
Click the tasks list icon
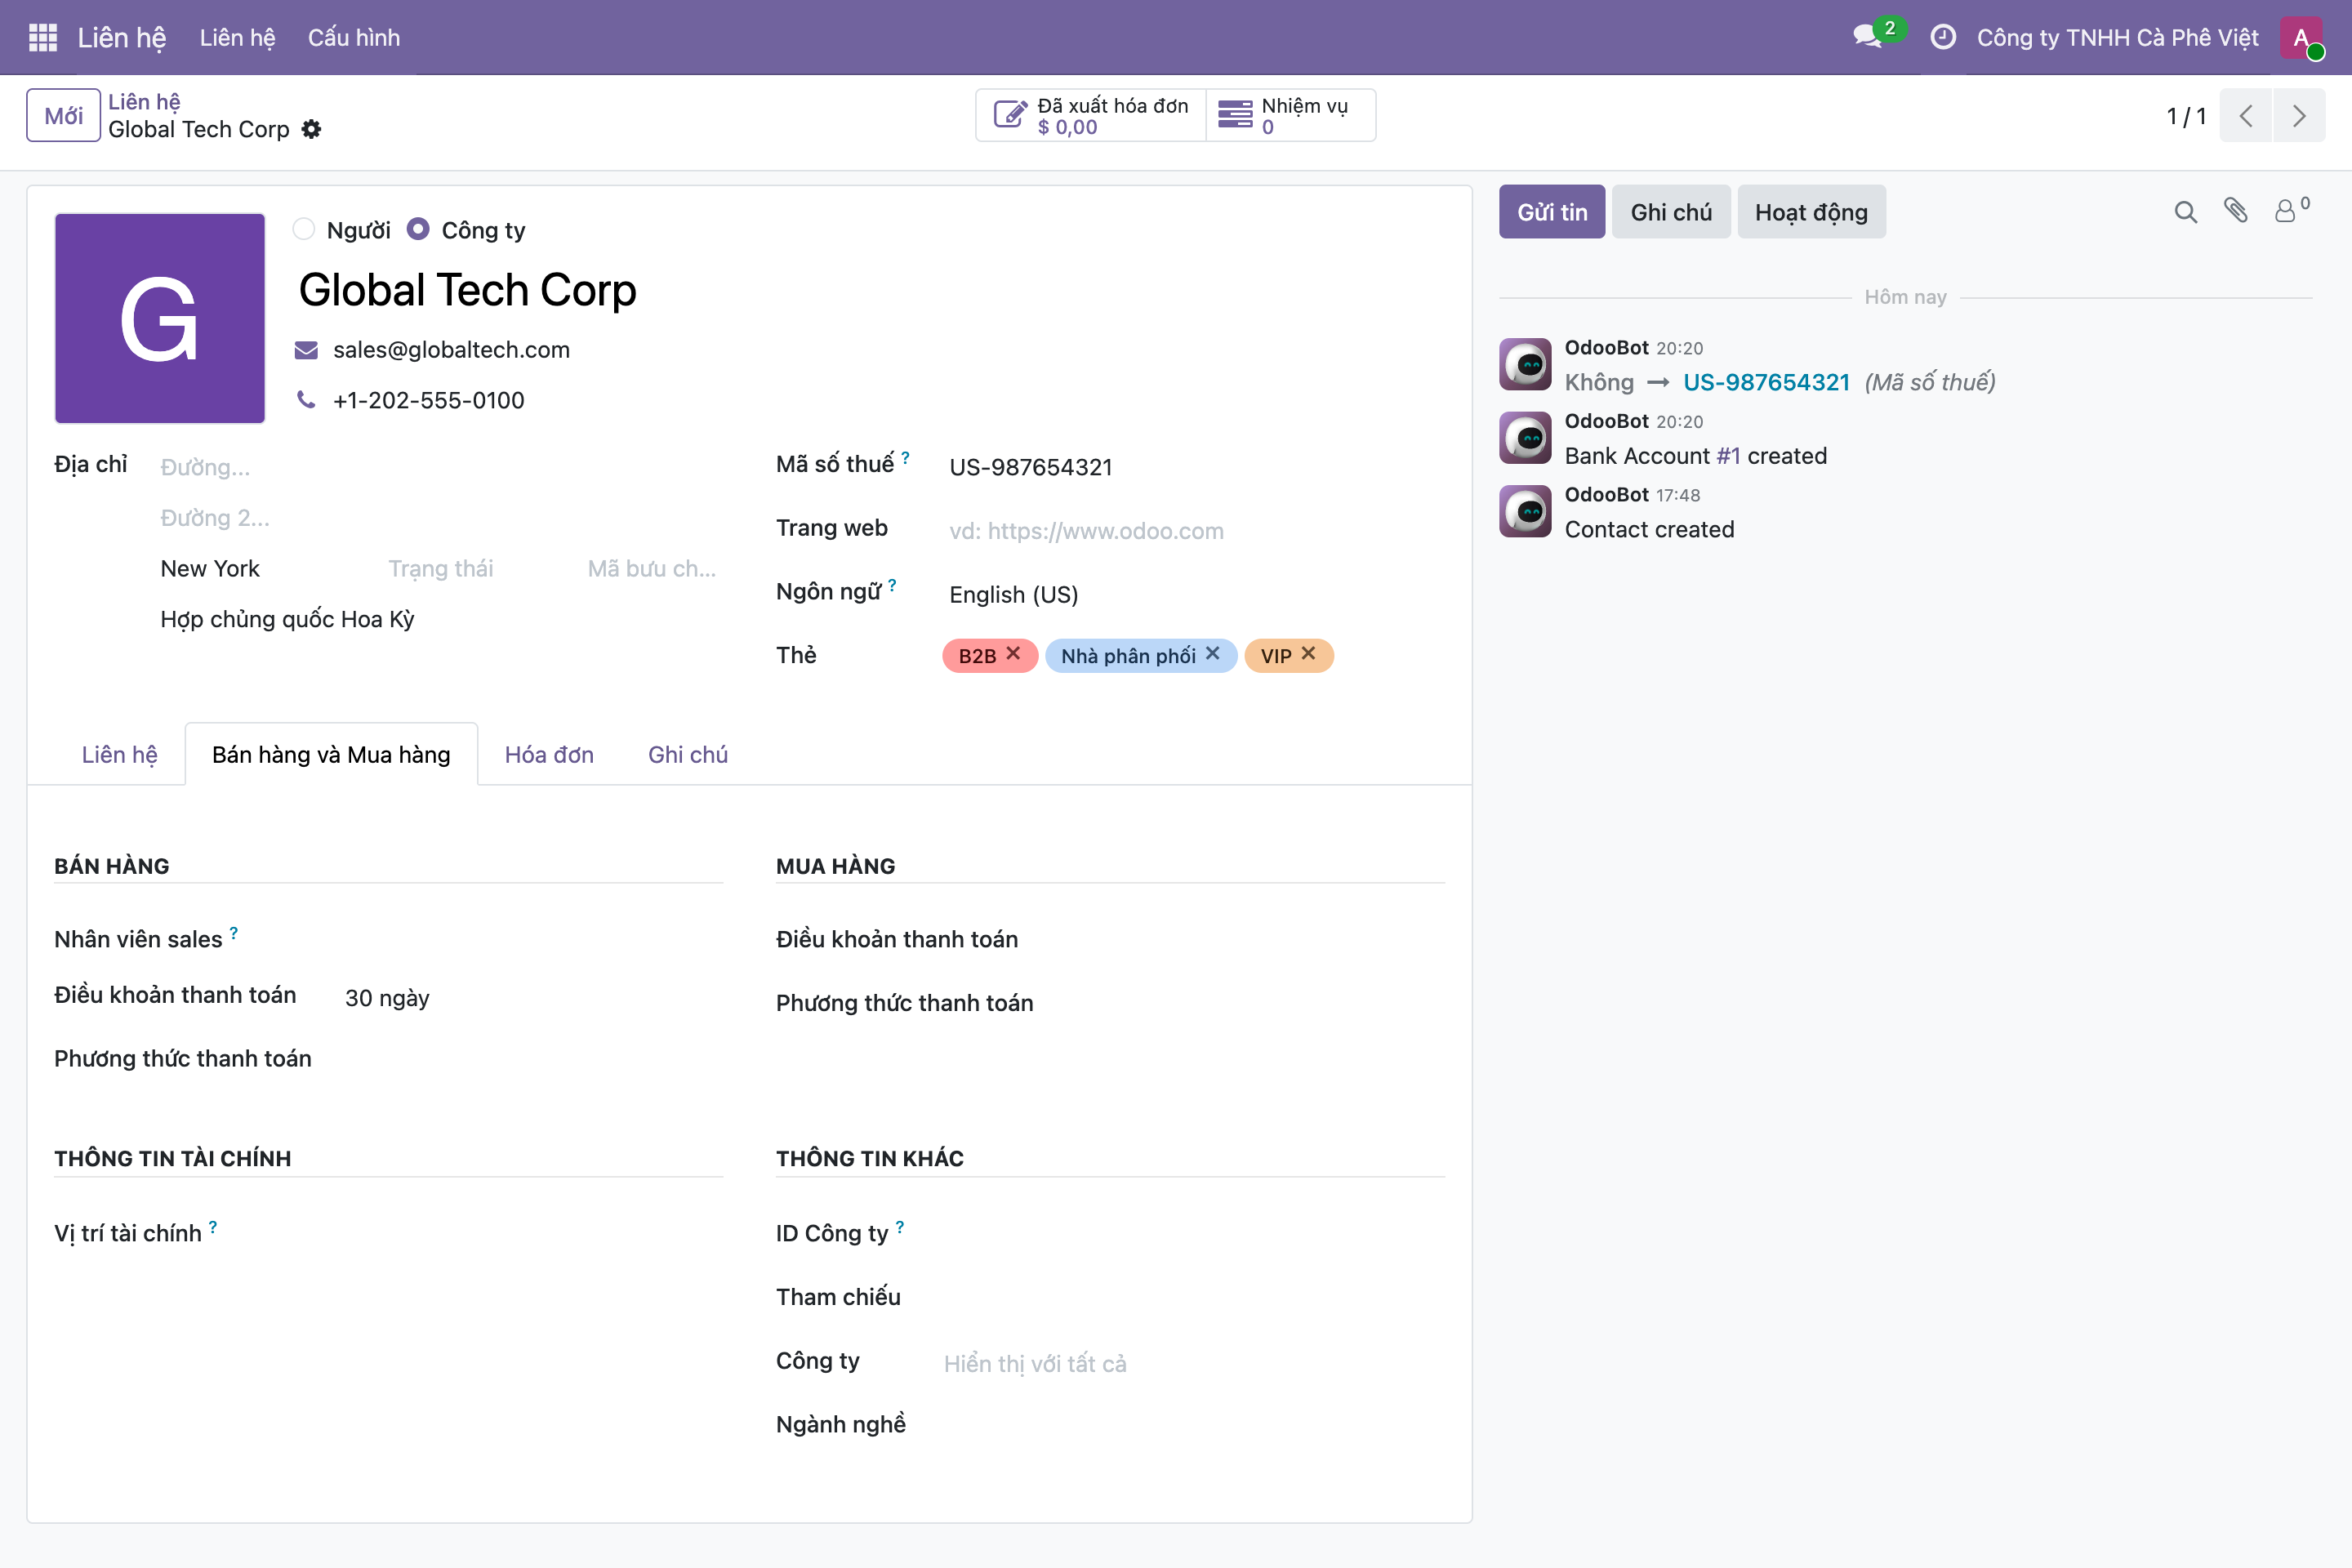1235,115
